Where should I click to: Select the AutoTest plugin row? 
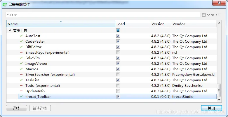tap(112, 36)
